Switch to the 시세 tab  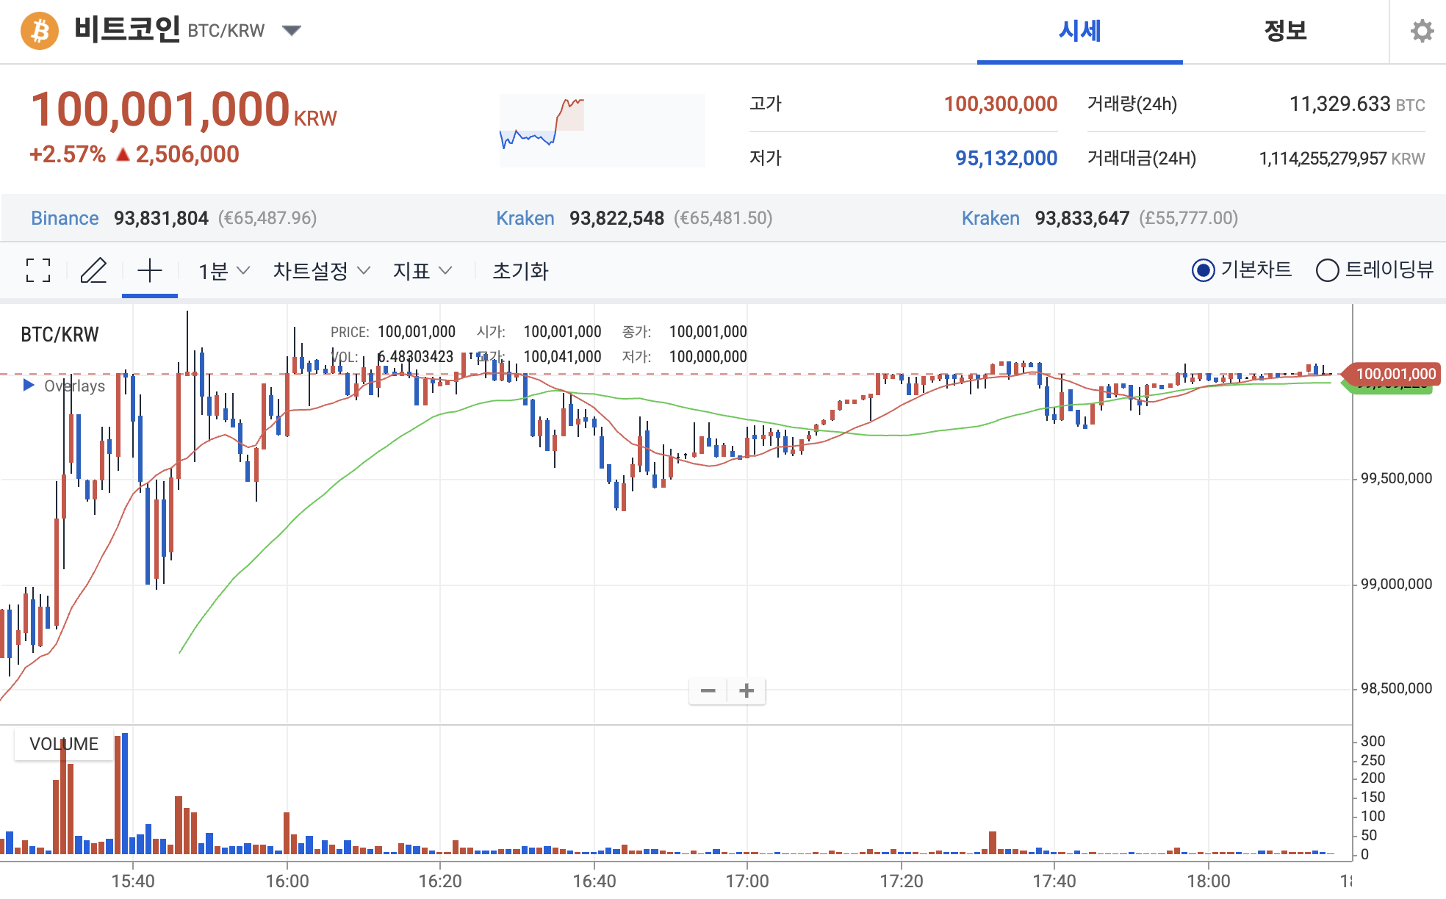1079,31
